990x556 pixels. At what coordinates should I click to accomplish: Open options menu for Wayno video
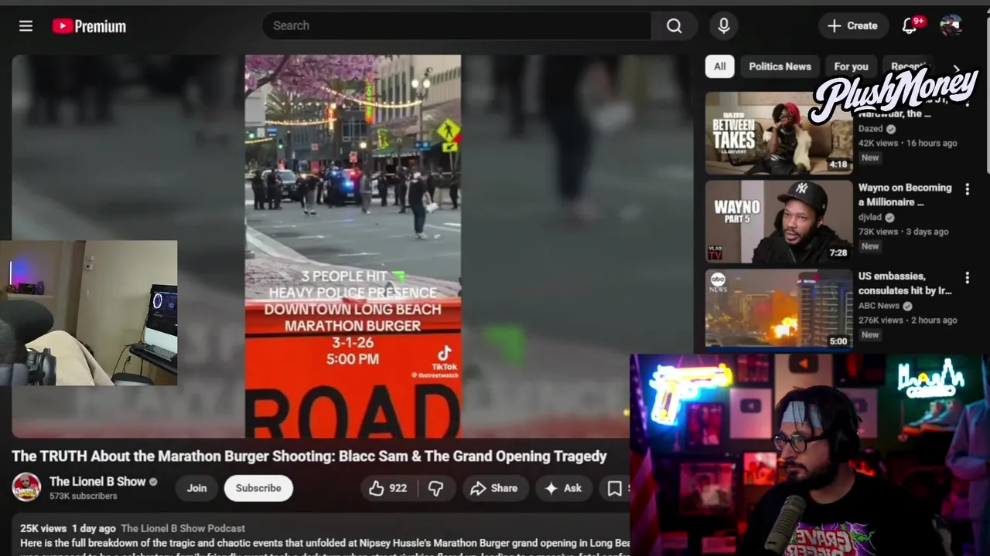click(967, 189)
